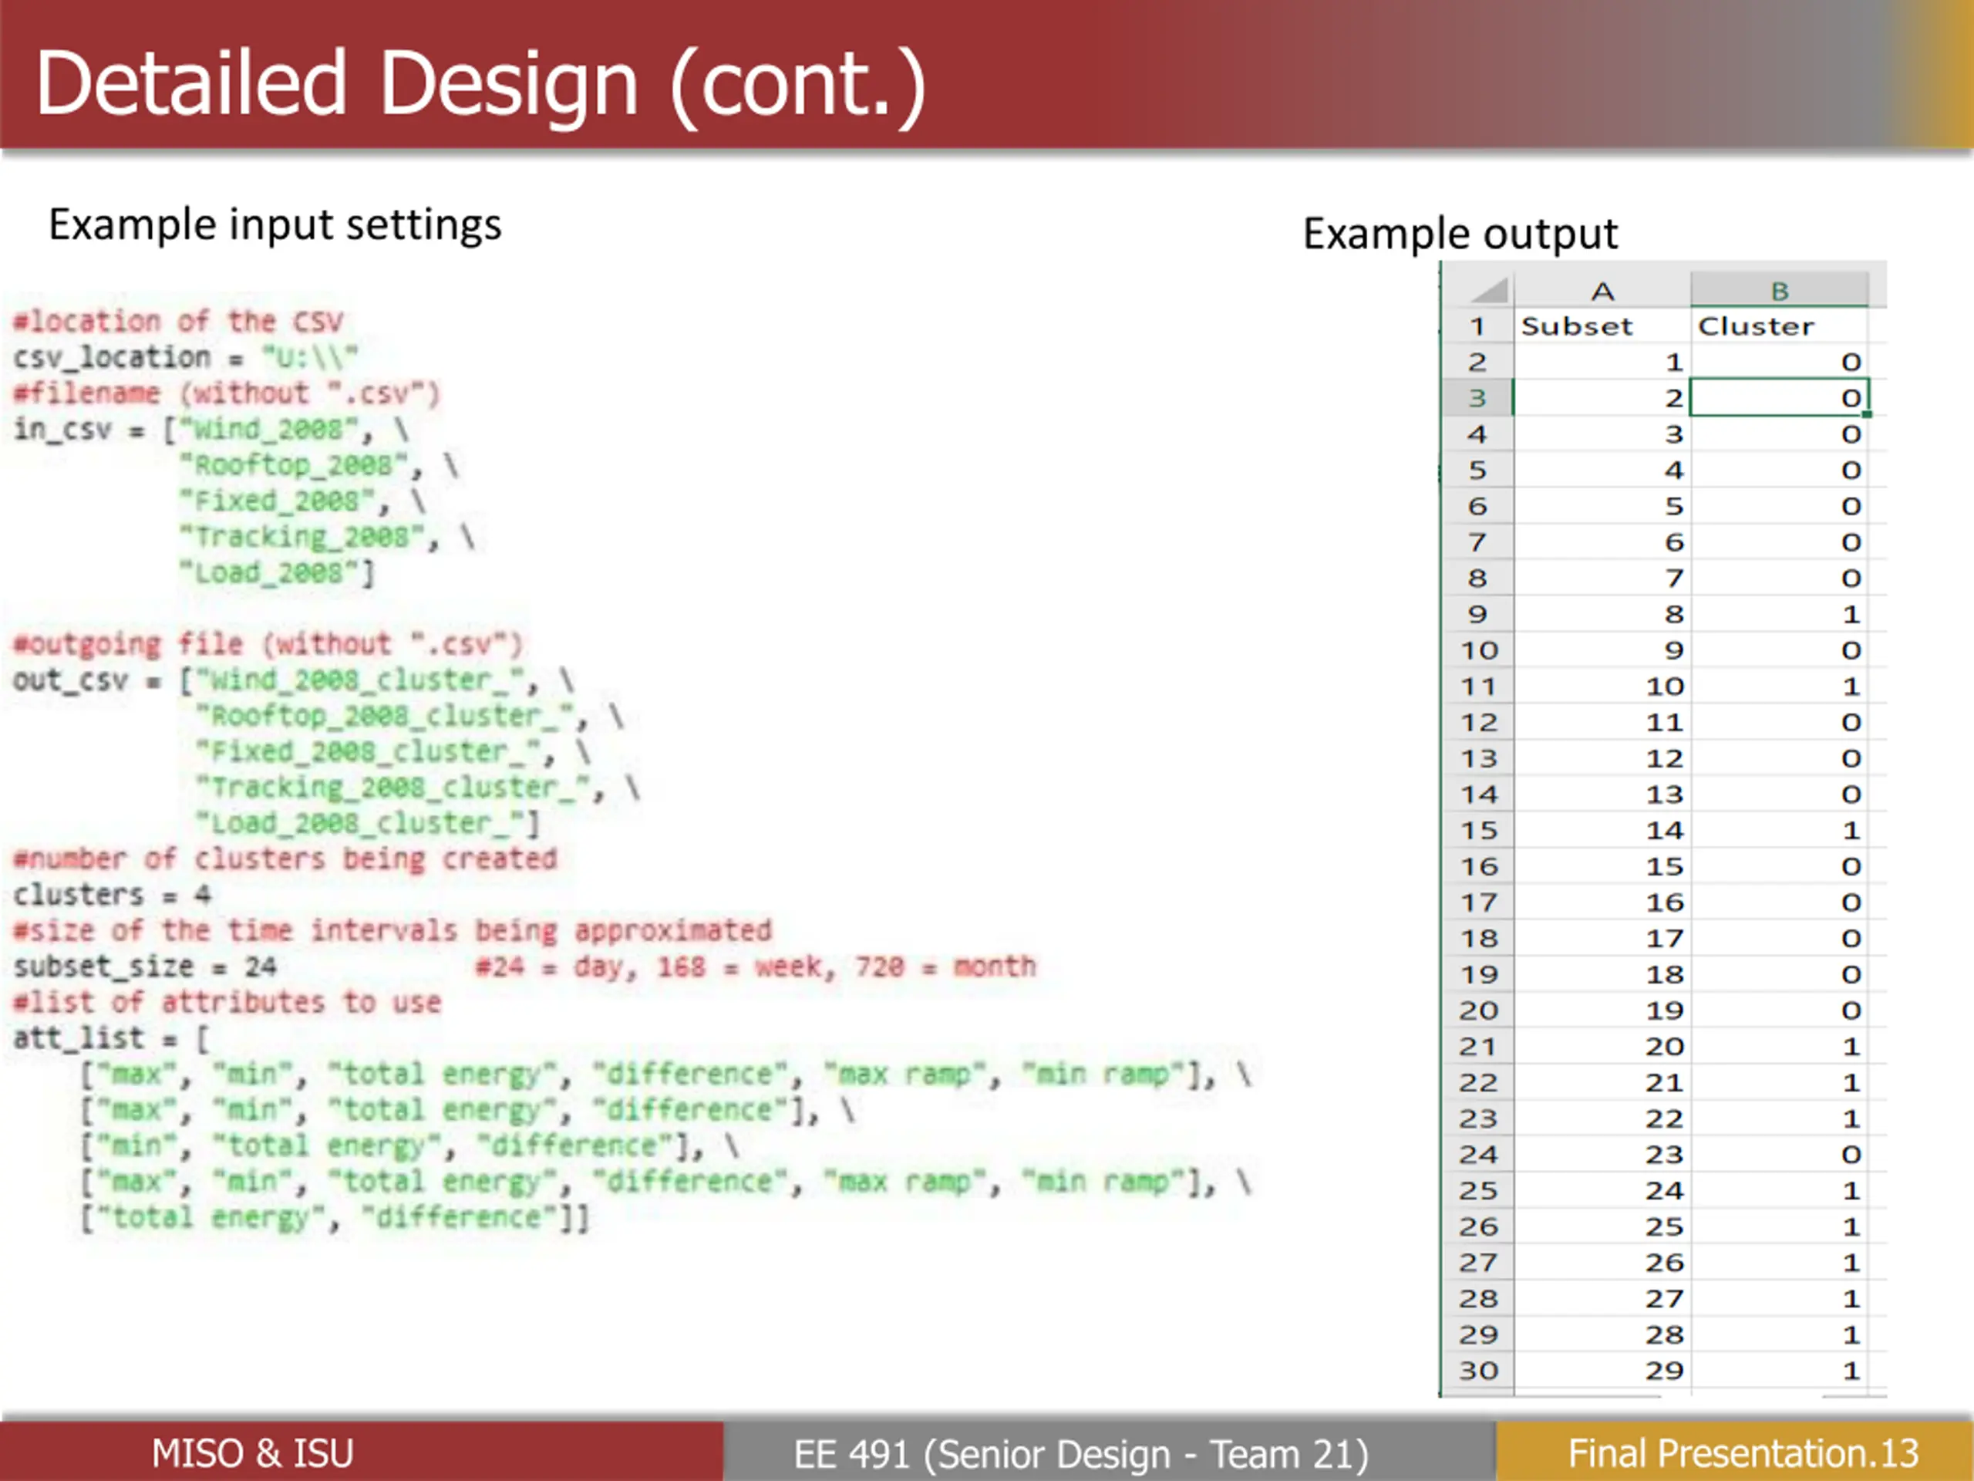Click the 'Detailed Design (cont.)' slide title

pos(481,83)
